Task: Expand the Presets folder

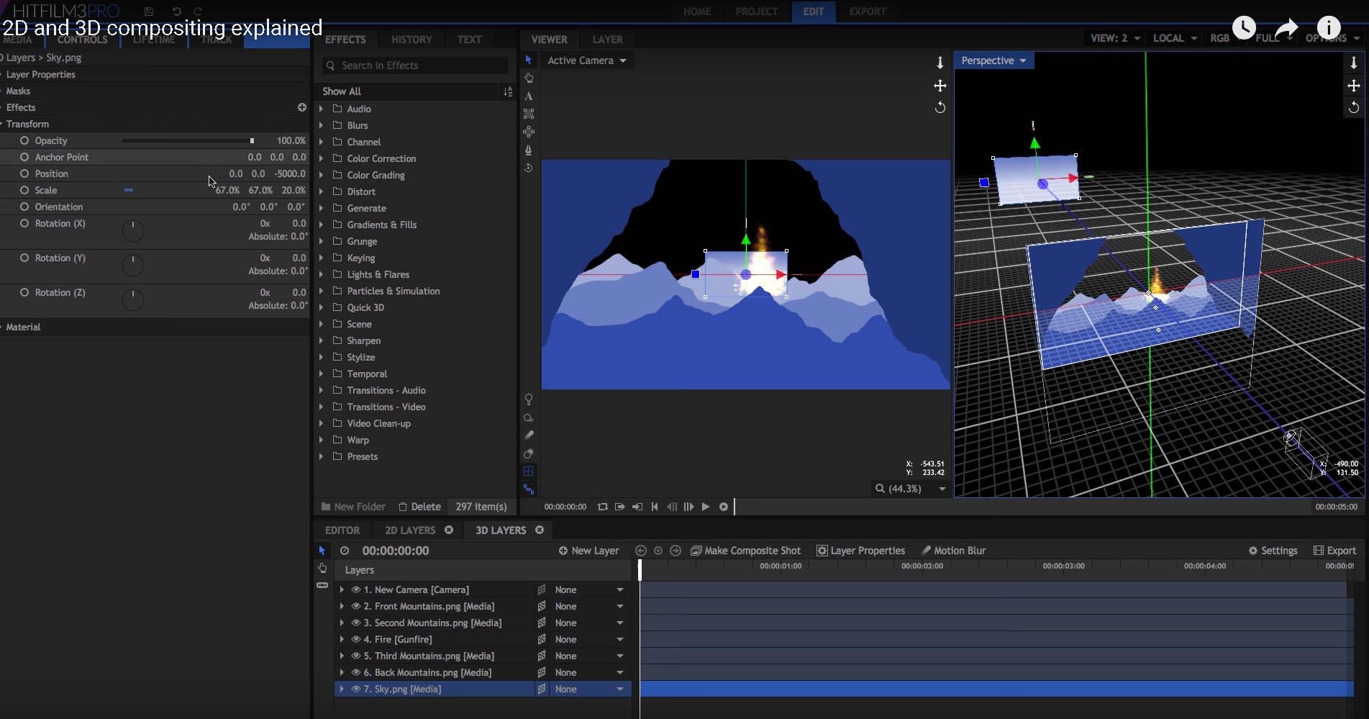Action: [321, 456]
